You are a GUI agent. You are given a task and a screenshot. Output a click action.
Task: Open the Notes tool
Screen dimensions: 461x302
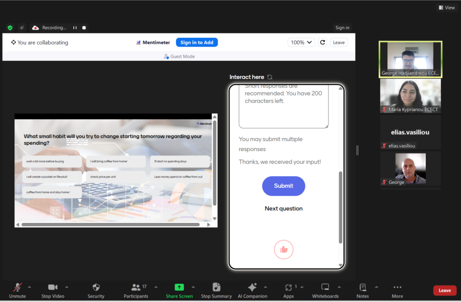[362, 288]
